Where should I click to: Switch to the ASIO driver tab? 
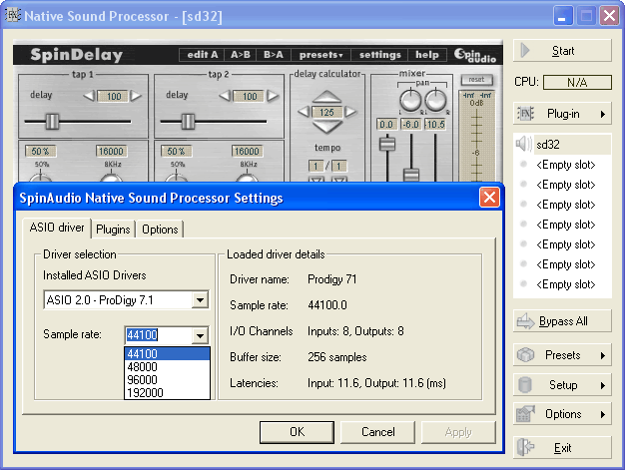click(x=57, y=228)
